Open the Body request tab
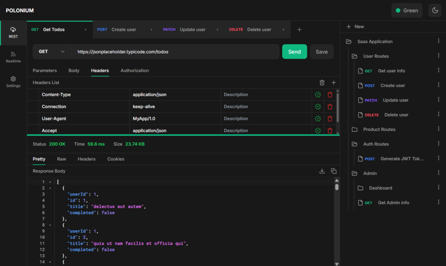Screen dimensions: 446x266 [x=74, y=70]
